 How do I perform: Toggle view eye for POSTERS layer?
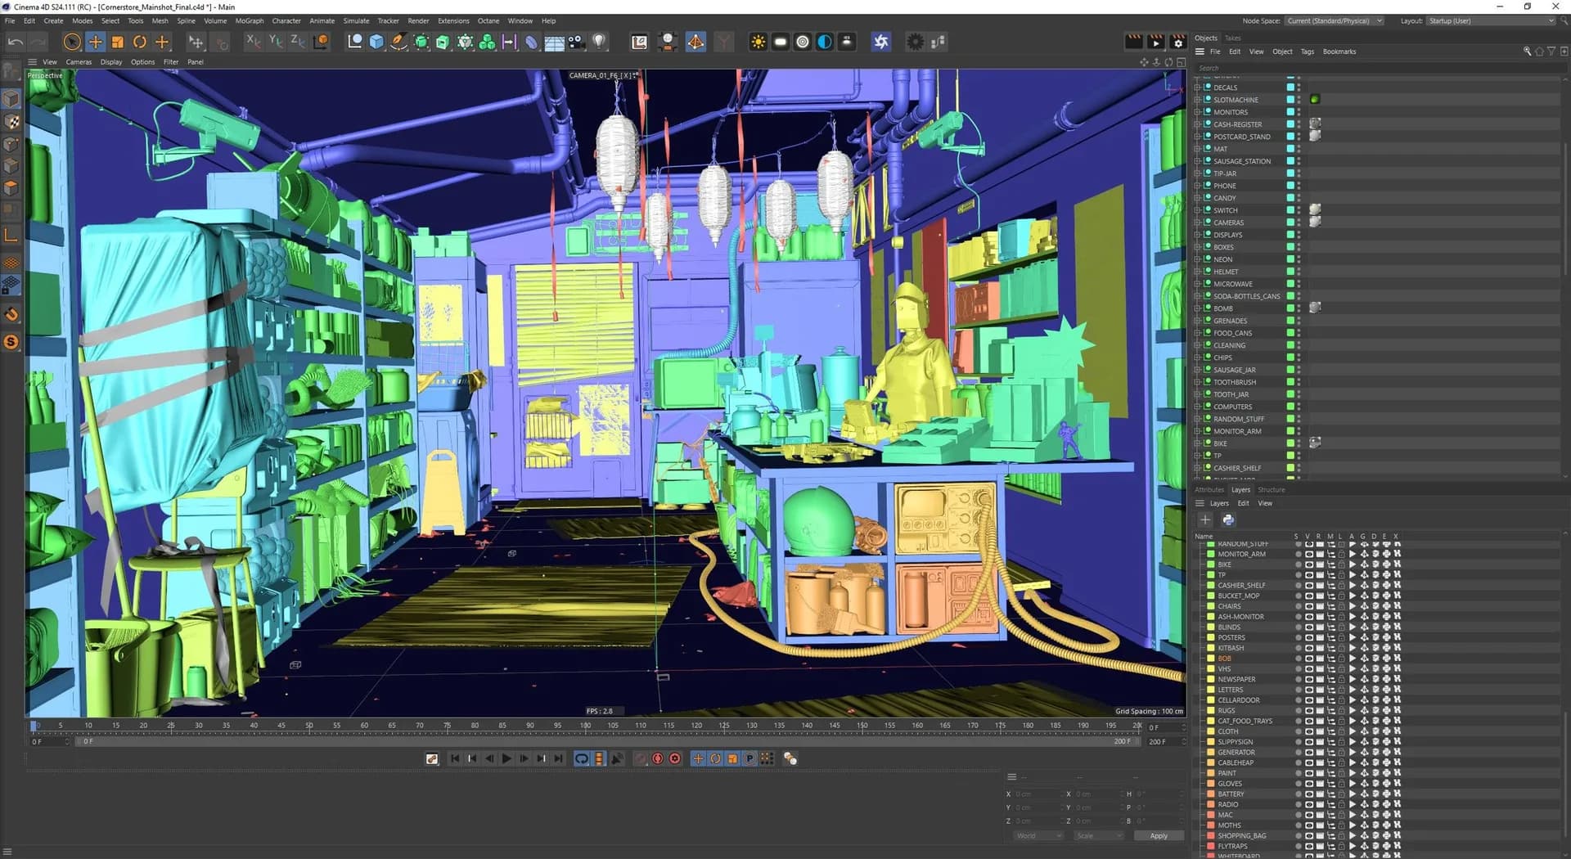pyautogui.click(x=1308, y=638)
